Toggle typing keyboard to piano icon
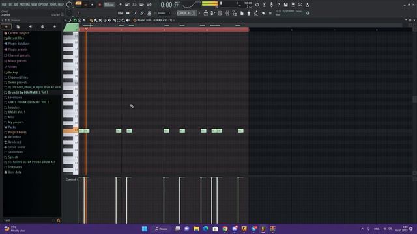417x234 pixels. [121, 13]
